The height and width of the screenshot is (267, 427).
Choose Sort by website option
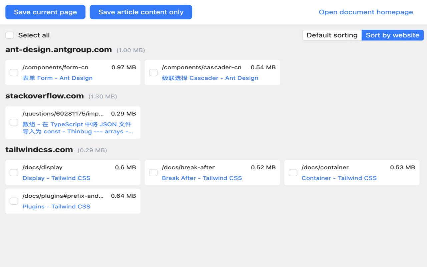pyautogui.click(x=393, y=35)
